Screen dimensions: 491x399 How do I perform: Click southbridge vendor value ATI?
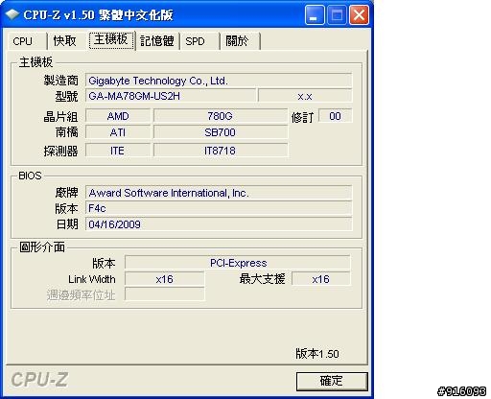pyautogui.click(x=118, y=132)
